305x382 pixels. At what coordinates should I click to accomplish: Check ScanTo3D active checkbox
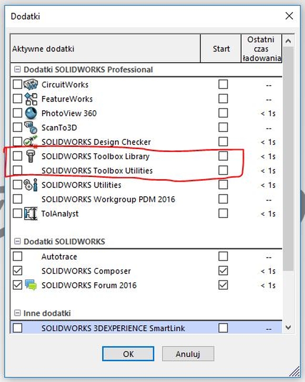tap(17, 127)
